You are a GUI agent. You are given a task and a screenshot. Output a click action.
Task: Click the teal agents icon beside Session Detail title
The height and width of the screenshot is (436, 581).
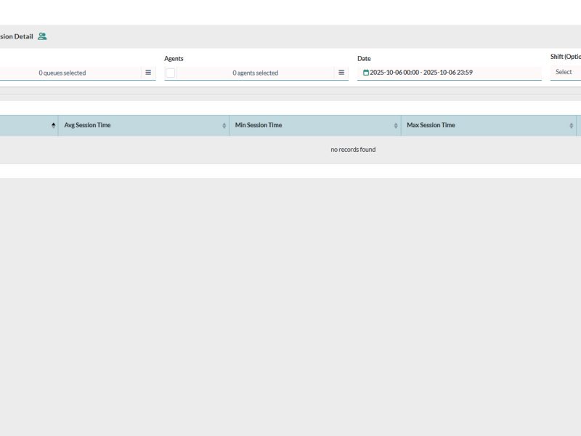[44, 35]
